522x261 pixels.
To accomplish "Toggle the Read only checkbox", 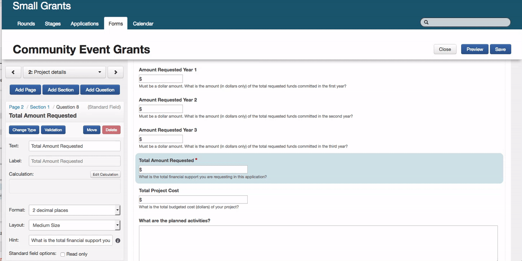I will coord(63,254).
